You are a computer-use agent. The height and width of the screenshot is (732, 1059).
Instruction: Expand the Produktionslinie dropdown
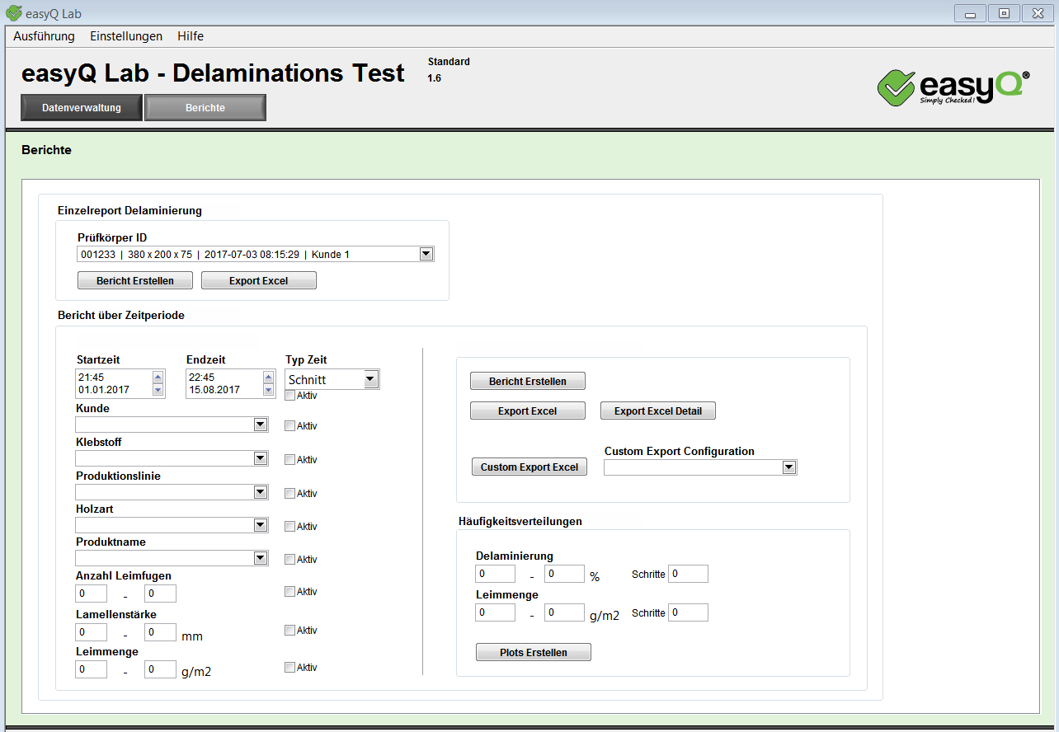pyautogui.click(x=261, y=492)
